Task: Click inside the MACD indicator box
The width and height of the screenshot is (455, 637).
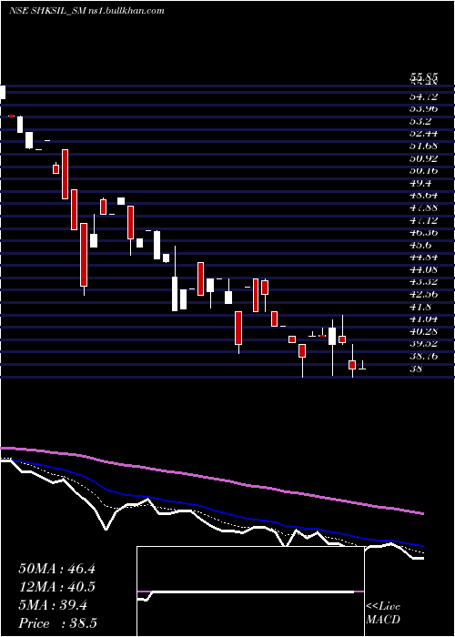Action: click(x=250, y=591)
